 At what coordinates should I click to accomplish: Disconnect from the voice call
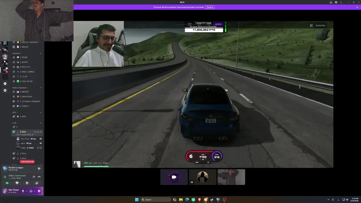click(x=39, y=177)
